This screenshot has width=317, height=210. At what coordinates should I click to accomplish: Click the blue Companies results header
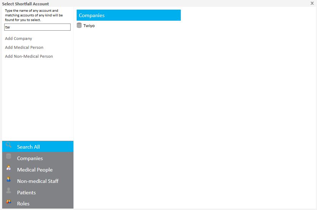click(128, 15)
